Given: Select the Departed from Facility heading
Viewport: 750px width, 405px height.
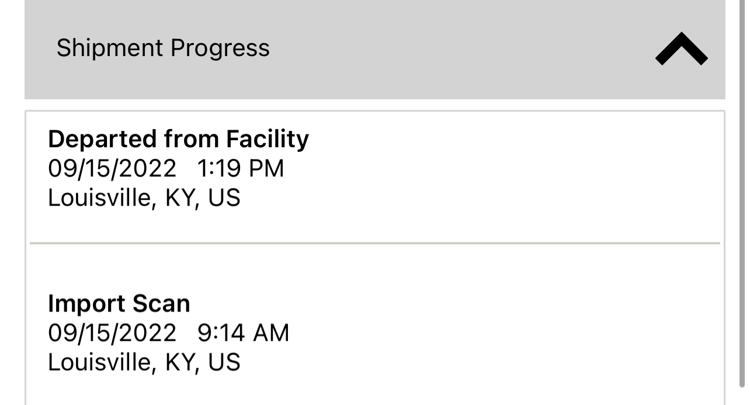Looking at the screenshot, I should pyautogui.click(x=178, y=139).
